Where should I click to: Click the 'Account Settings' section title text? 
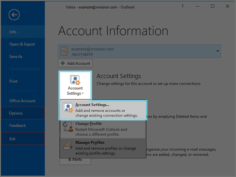click(x=119, y=76)
